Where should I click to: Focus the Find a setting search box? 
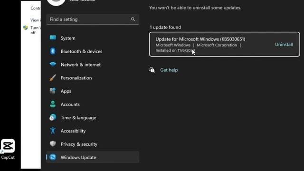[x=93, y=19]
